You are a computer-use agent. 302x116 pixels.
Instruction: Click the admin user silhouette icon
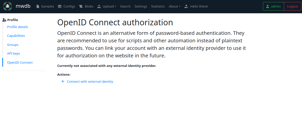267,6
